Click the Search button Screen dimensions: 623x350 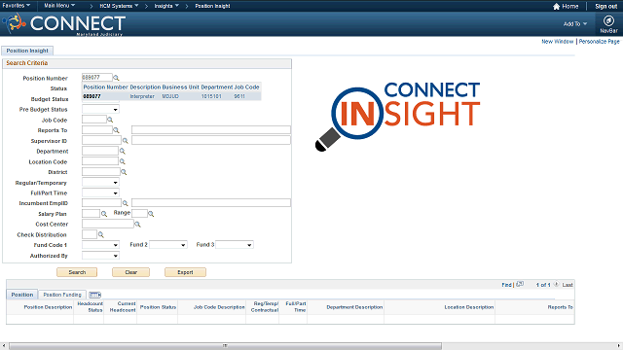77,272
